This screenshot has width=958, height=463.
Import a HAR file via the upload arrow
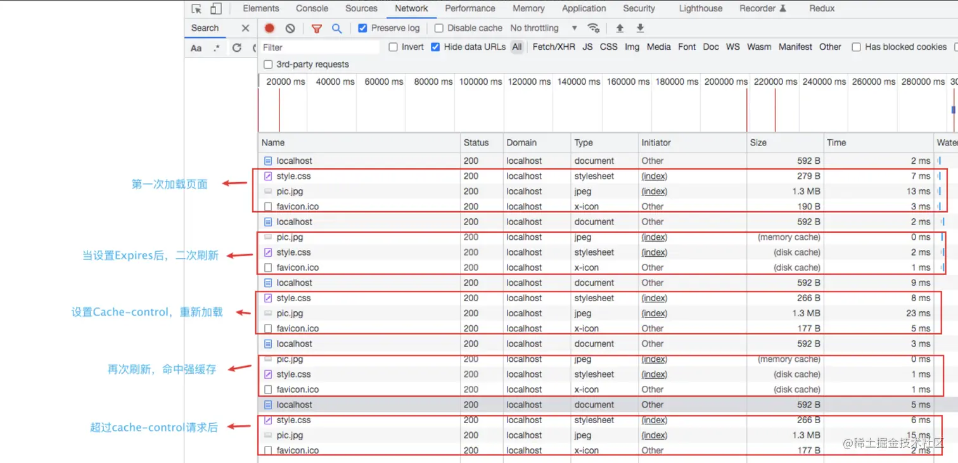tap(620, 28)
